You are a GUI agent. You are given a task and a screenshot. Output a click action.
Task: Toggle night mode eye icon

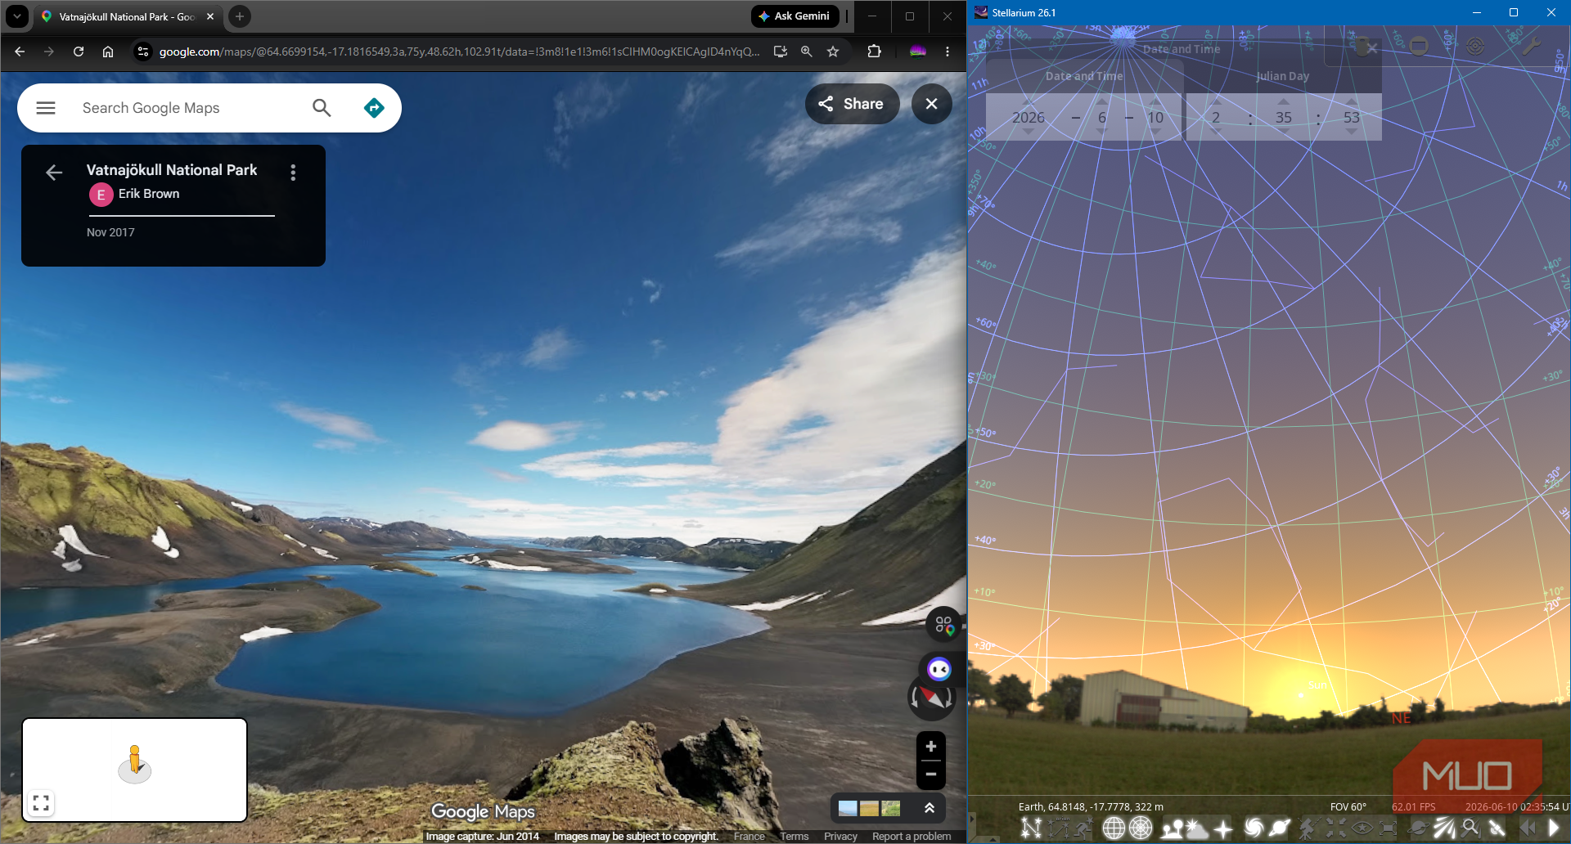pos(1362,828)
